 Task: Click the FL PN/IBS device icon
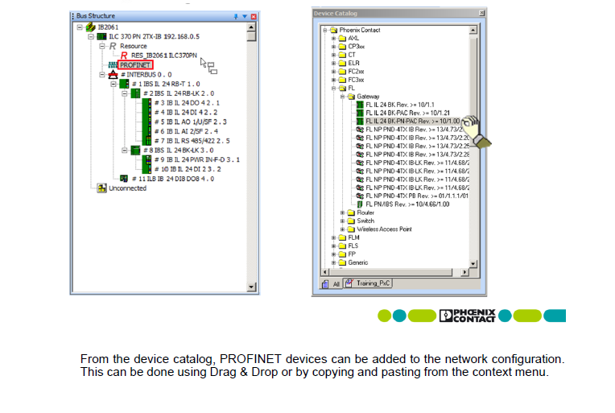click(x=359, y=204)
